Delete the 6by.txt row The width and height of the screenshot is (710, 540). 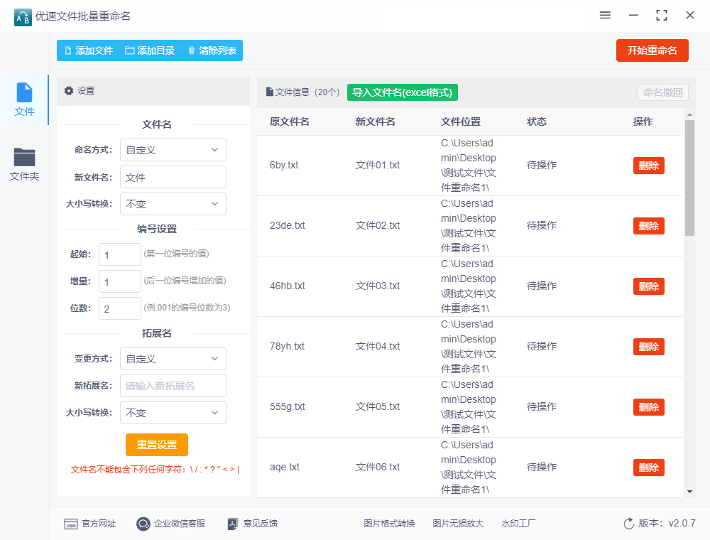coord(648,166)
